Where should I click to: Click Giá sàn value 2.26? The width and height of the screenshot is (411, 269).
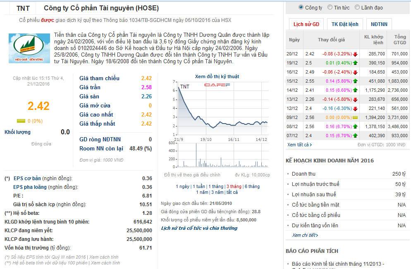tap(146, 97)
